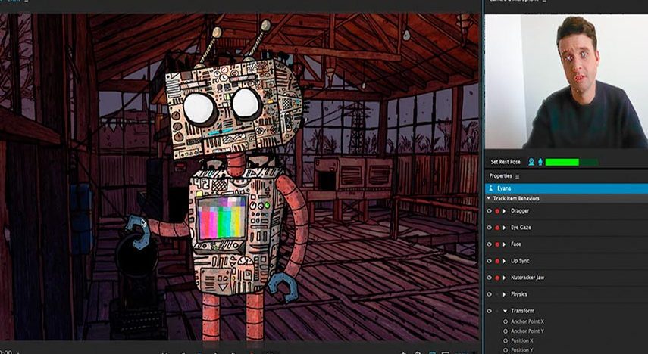Collapse the Track Item Behaviors section
Viewport: 648px width, 354px height.
489,198
